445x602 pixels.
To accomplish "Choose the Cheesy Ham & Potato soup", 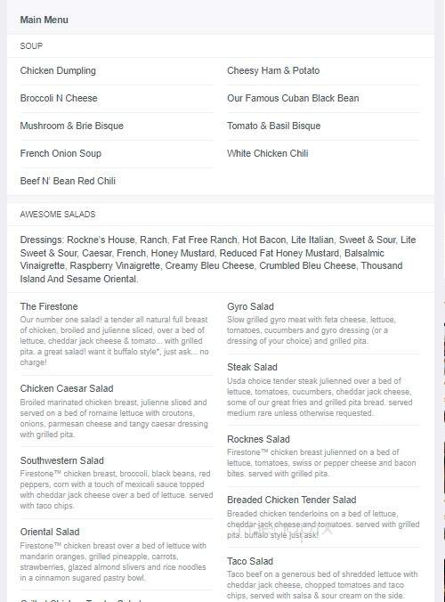I will (273, 70).
